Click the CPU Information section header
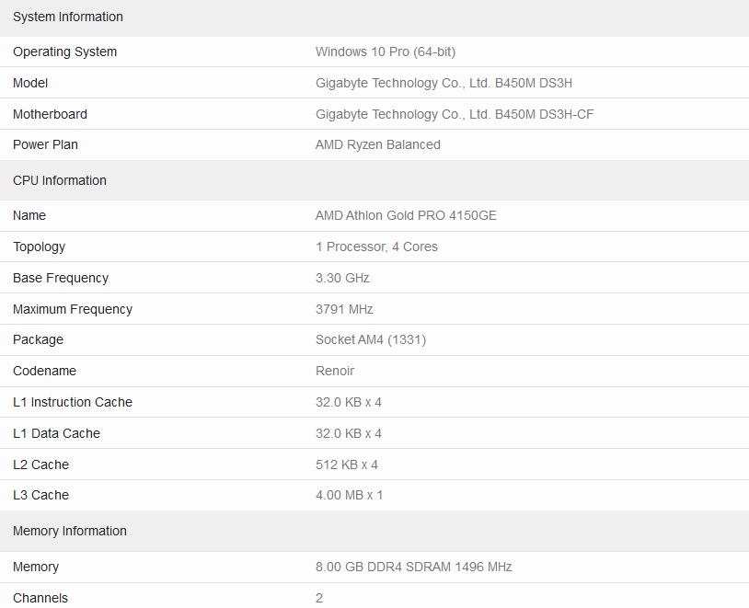The height and width of the screenshot is (608, 749). pos(60,180)
